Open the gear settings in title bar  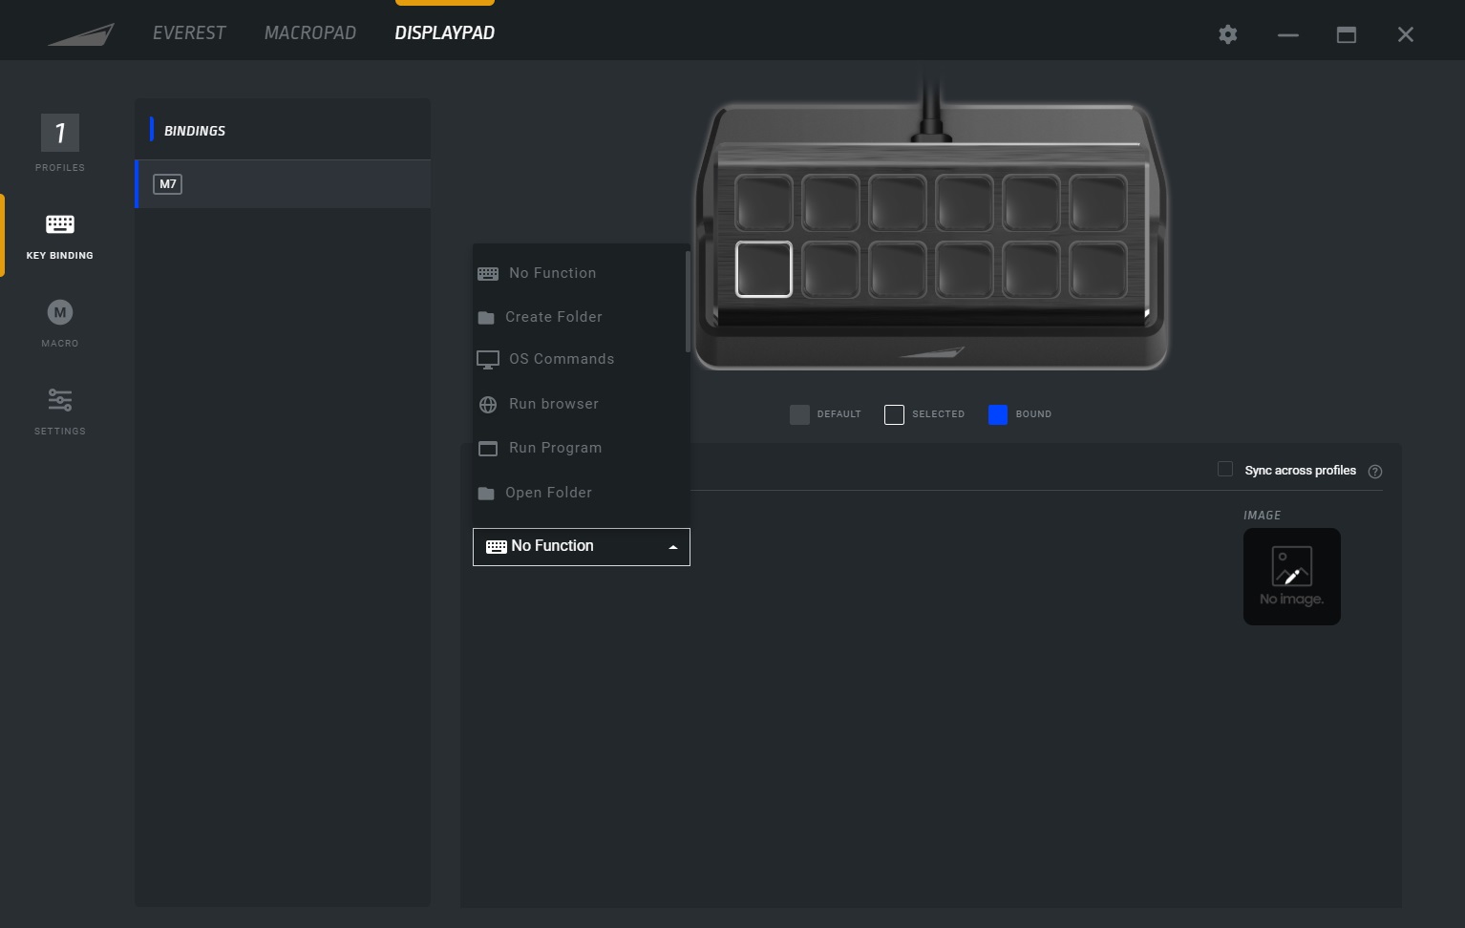1228,34
